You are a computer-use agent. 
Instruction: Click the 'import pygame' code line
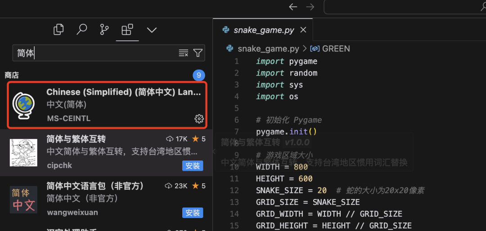(287, 61)
